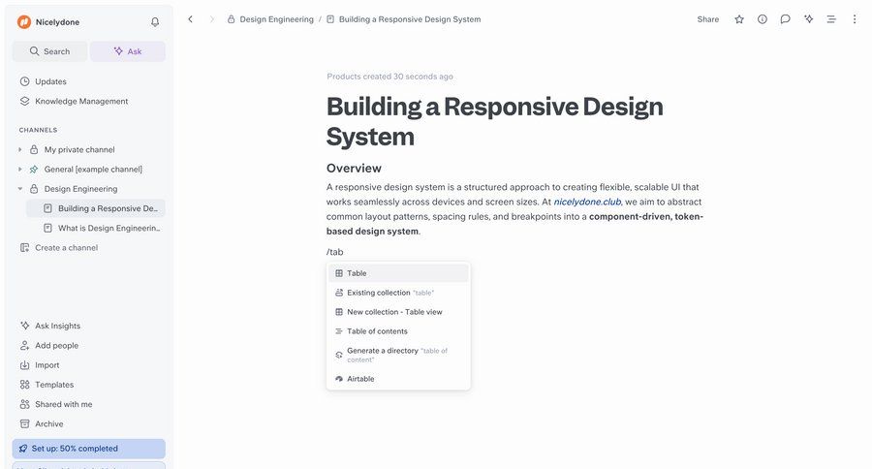
Task: Click the AI sparkle icon in toolbar
Action: coord(808,19)
